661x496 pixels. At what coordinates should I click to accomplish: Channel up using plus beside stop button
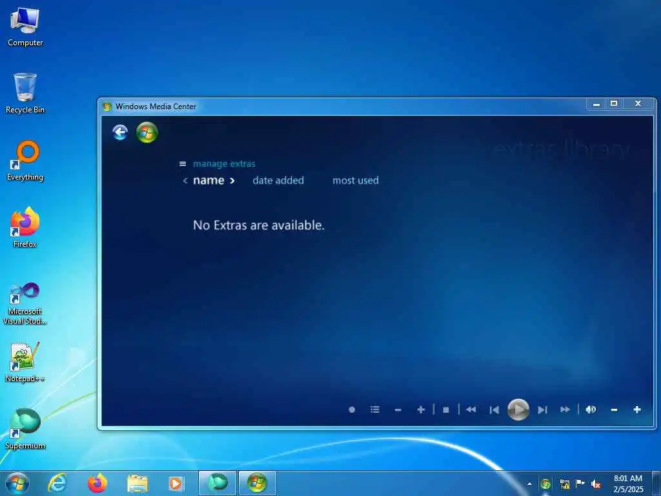[x=421, y=409]
